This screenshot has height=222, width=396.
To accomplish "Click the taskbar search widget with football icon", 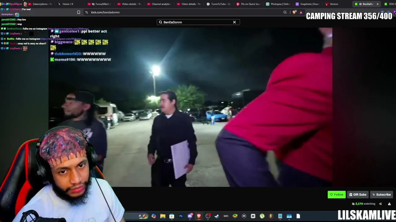I will point(143,216).
